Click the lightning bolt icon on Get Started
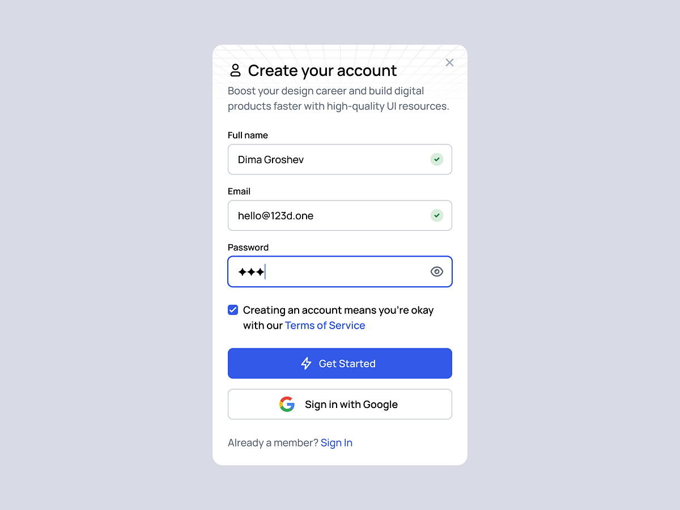 (x=306, y=363)
